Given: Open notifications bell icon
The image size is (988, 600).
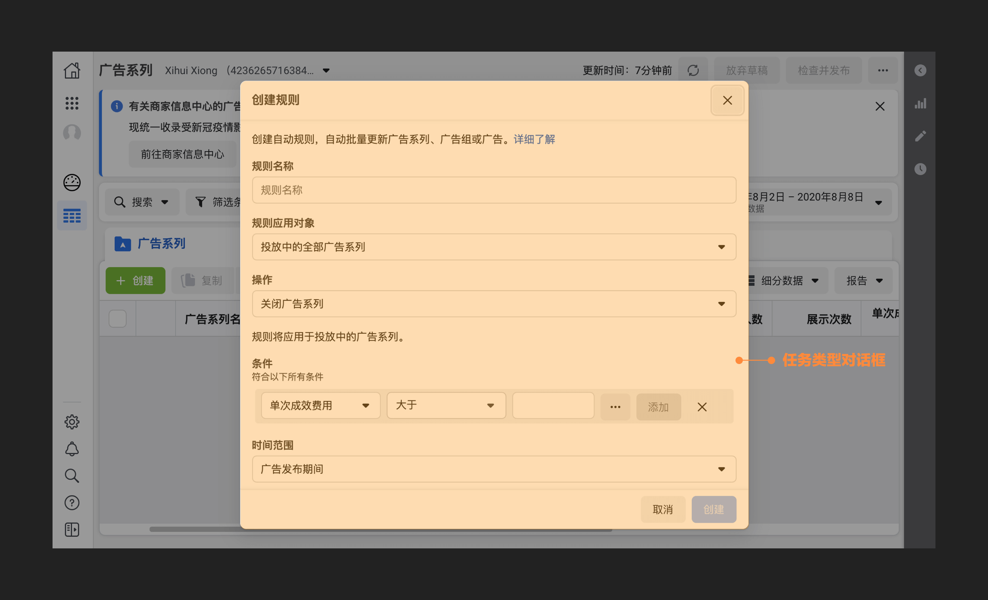Looking at the screenshot, I should 72,449.
